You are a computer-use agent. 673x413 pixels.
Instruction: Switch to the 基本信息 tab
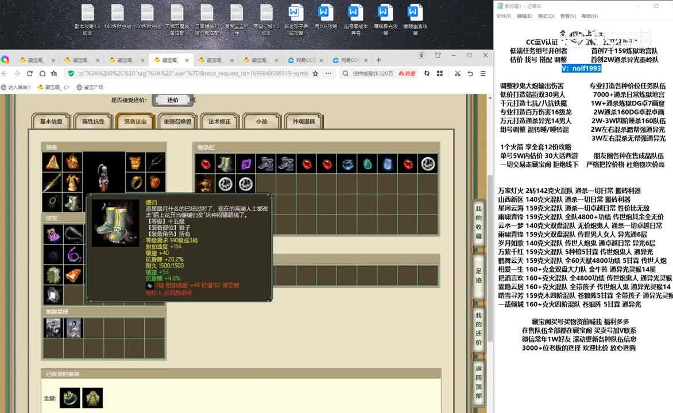pos(51,122)
